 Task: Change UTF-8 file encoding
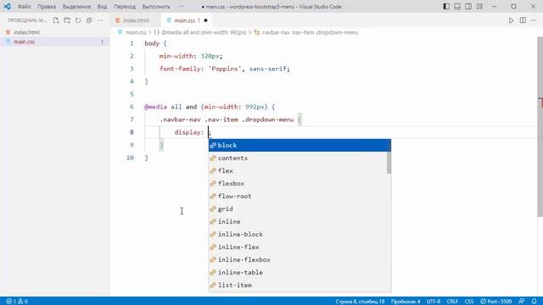tap(434, 302)
